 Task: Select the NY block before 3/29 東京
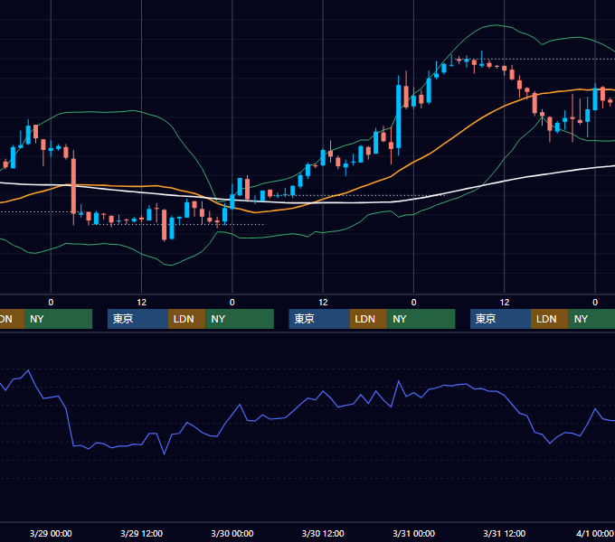tap(58, 319)
